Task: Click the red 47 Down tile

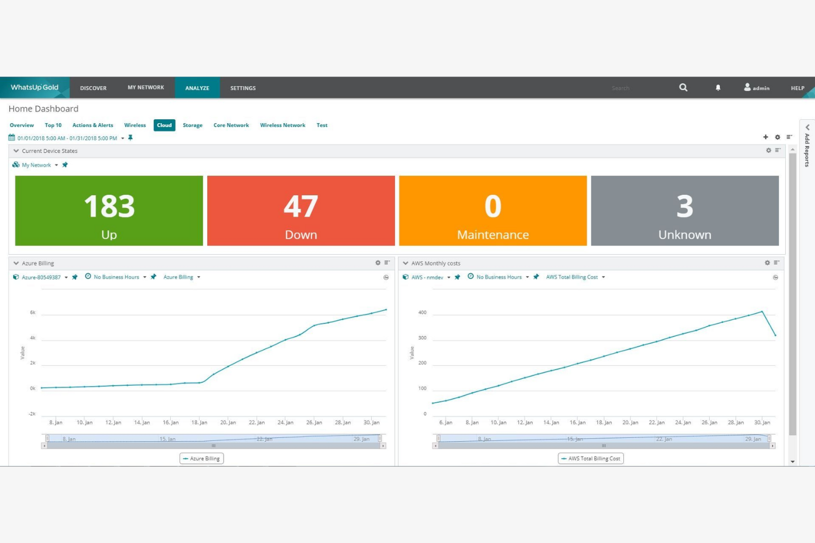Action: pyautogui.click(x=301, y=211)
